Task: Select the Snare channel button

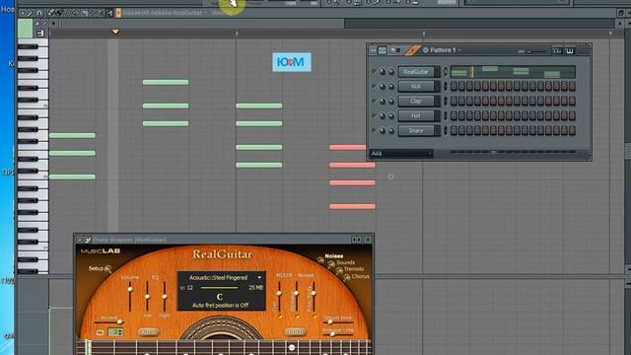Action: click(x=416, y=130)
